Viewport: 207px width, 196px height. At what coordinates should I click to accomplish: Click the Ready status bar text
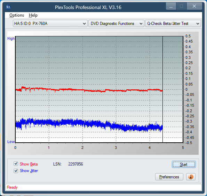click(x=12, y=187)
